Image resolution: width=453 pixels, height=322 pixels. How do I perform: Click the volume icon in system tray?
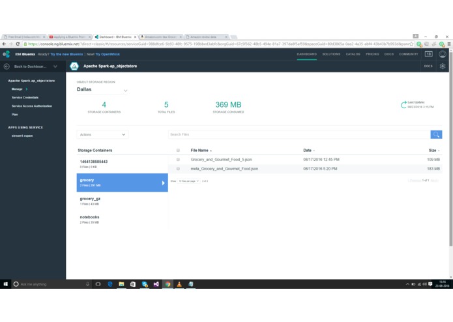click(x=424, y=284)
